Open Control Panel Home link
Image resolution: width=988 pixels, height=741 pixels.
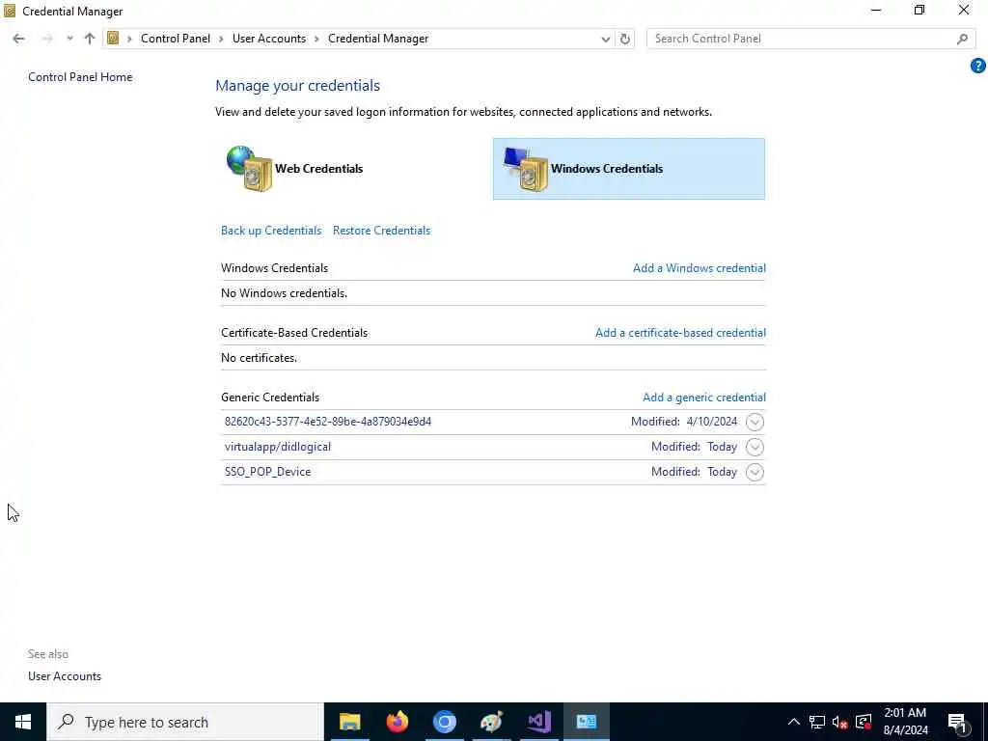point(80,77)
